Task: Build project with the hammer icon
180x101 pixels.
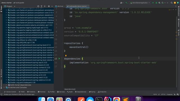Action: [x=126, y=3]
